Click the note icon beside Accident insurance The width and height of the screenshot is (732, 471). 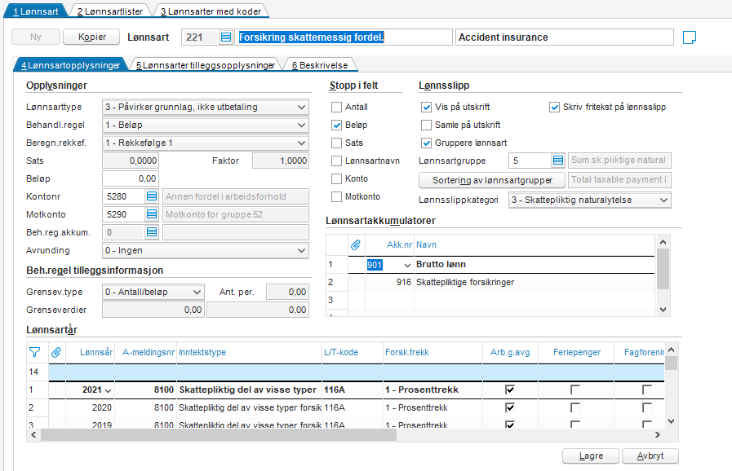click(690, 37)
